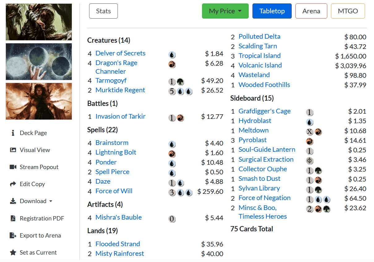Click the generic 1 mana symbol for Grafdigger's Cage
This screenshot has width=374, height=262.
pos(310,112)
